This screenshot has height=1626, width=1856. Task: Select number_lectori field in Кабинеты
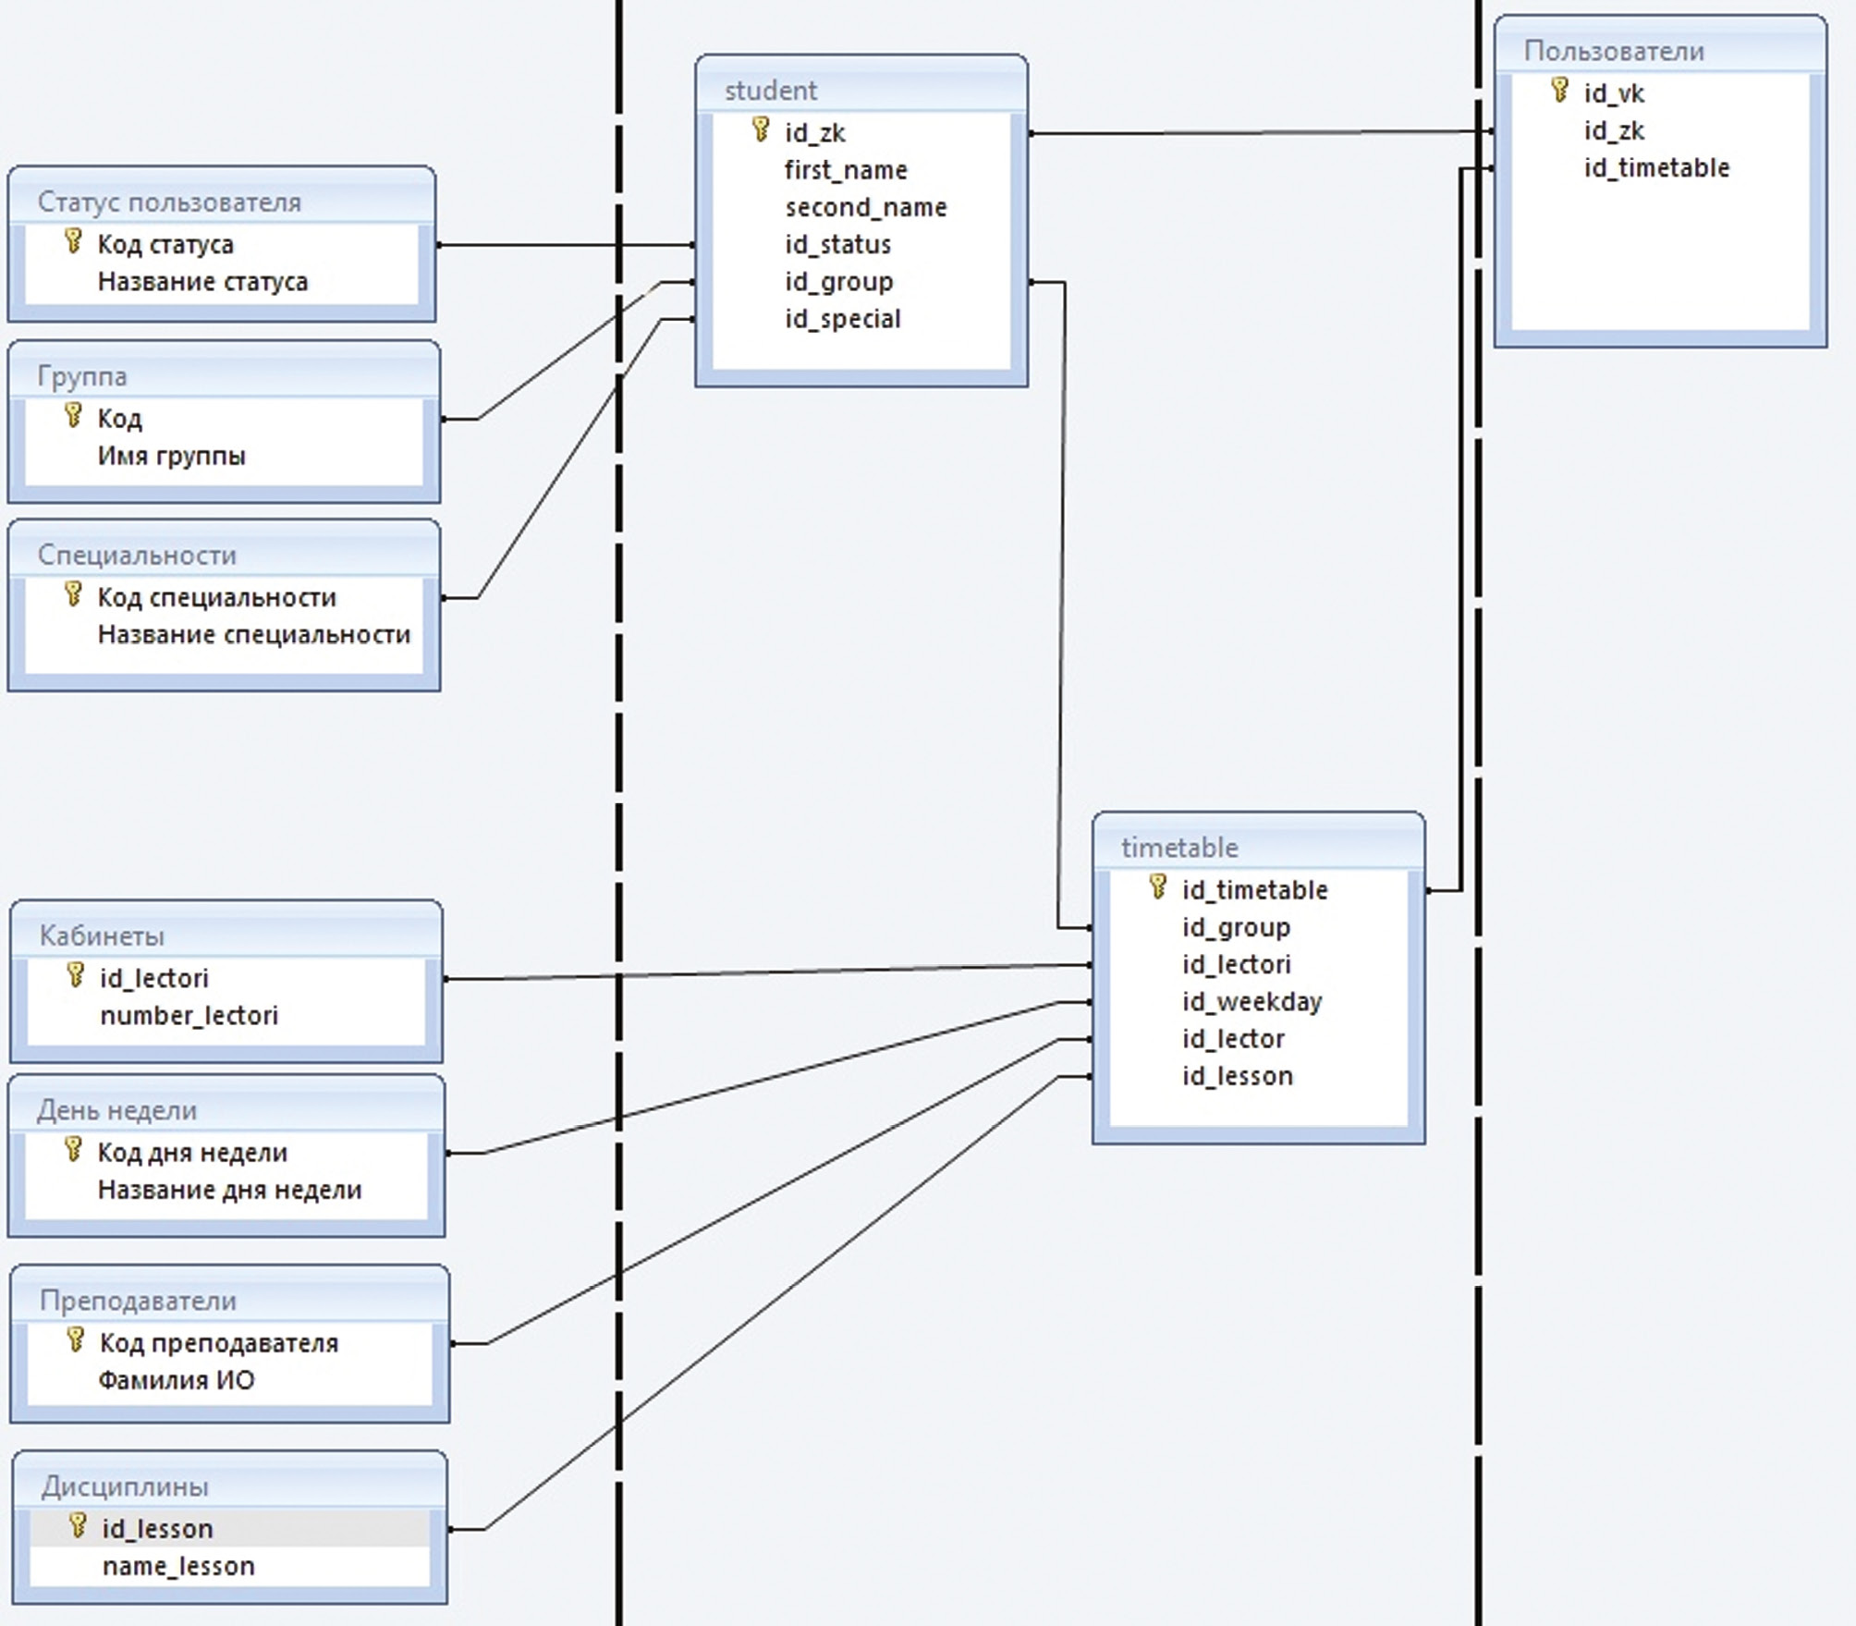[x=189, y=1016]
